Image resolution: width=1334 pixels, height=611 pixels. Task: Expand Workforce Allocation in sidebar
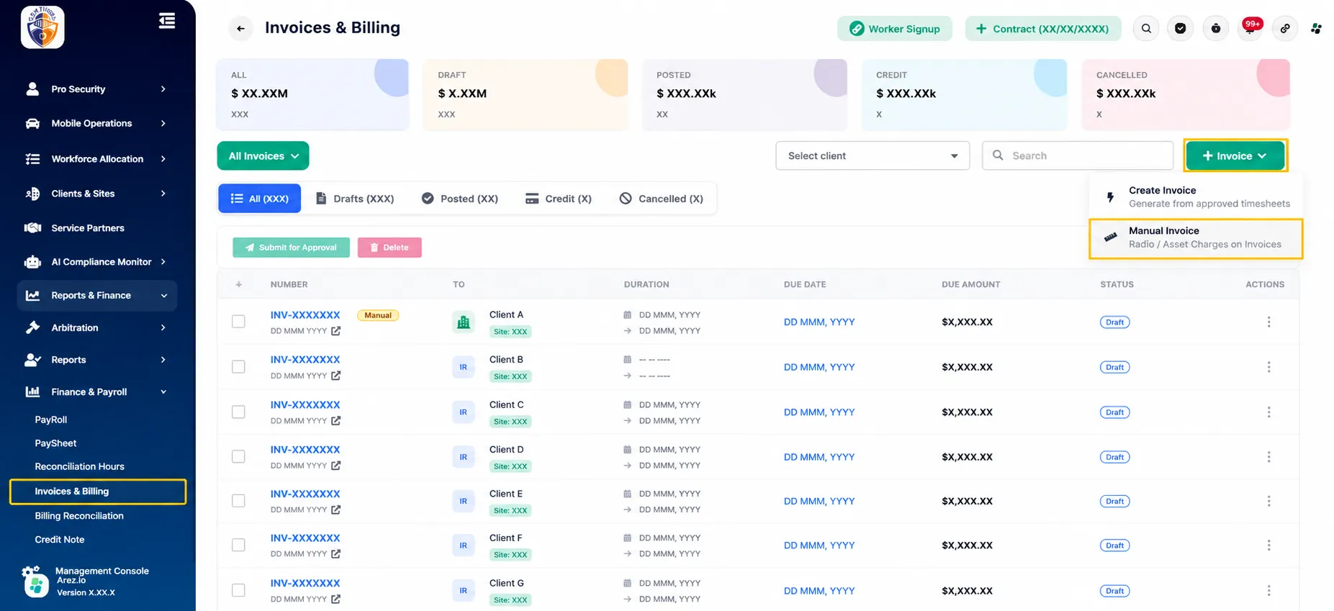pos(96,159)
